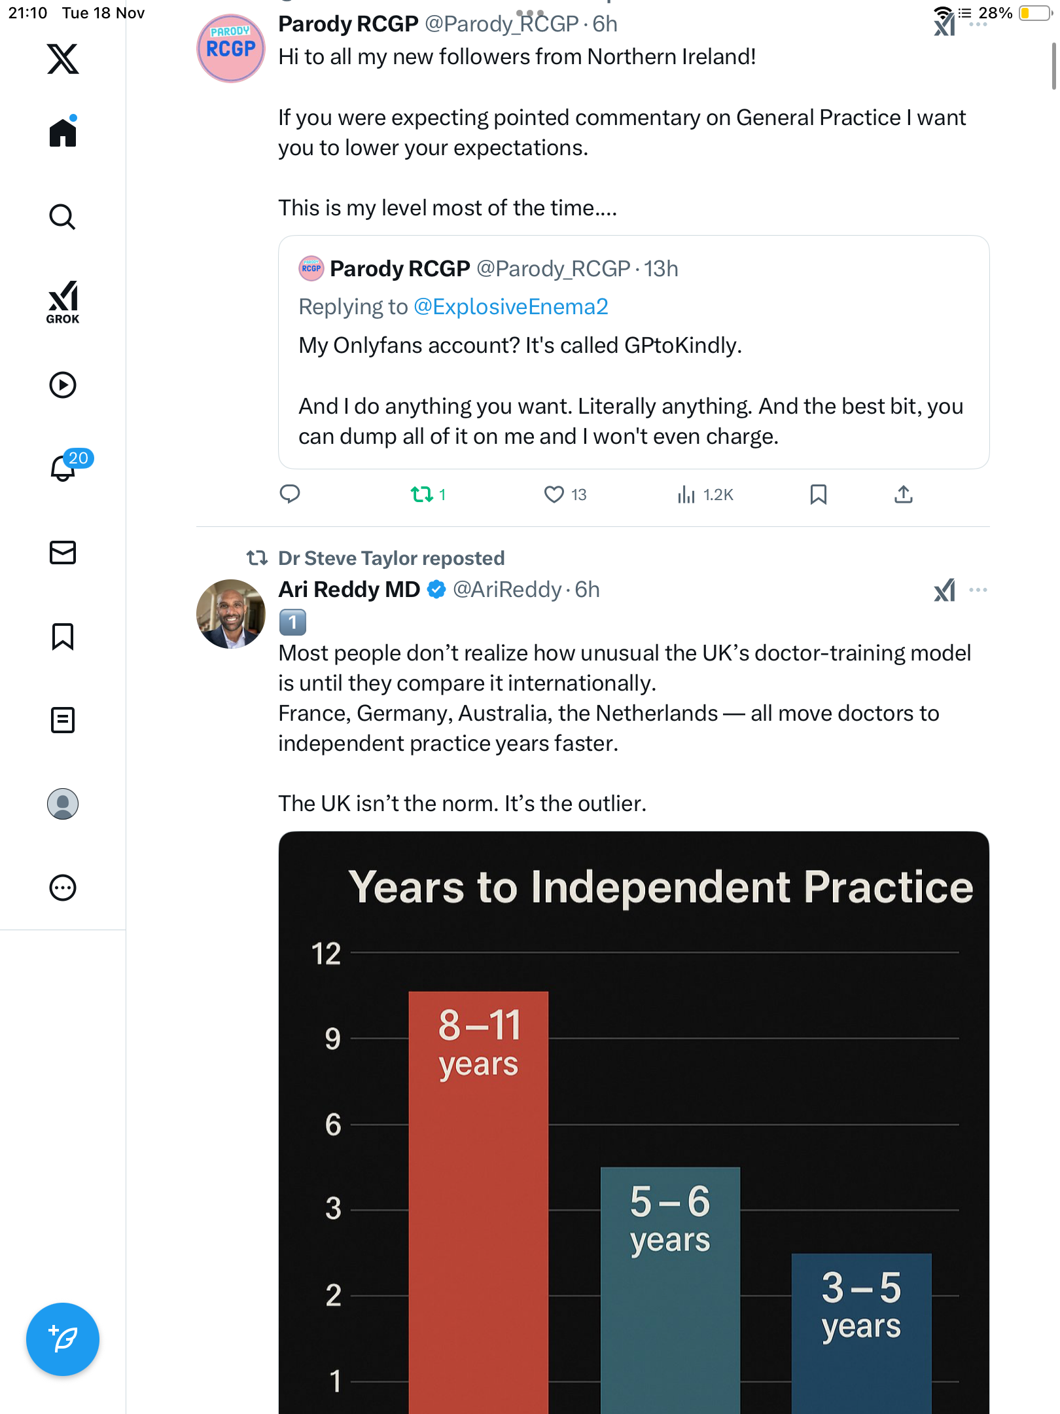Open Messages envelope icon
Image resolution: width=1060 pixels, height=1414 pixels.
[x=63, y=553]
